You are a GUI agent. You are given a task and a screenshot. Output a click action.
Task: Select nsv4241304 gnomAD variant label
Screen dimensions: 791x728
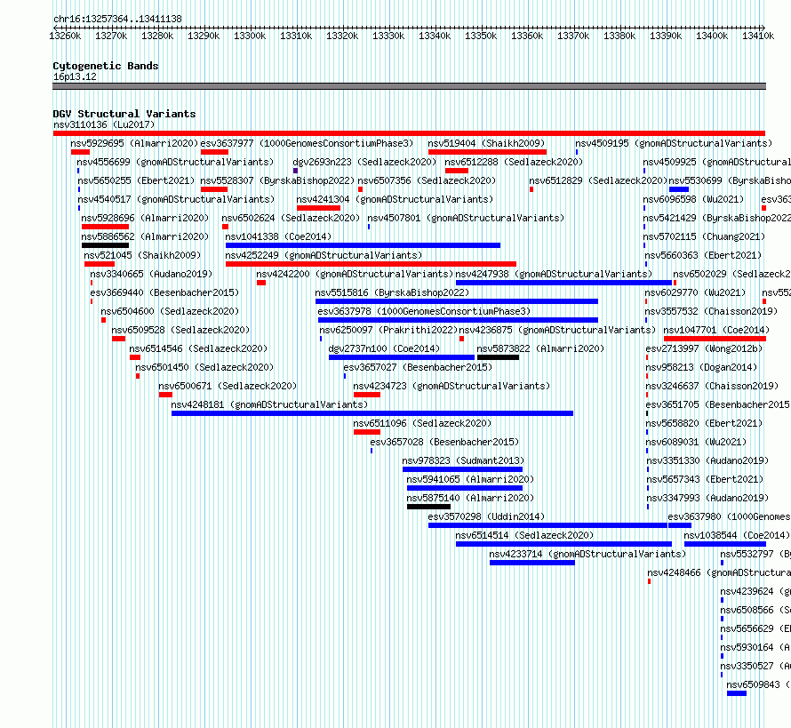[x=395, y=199]
